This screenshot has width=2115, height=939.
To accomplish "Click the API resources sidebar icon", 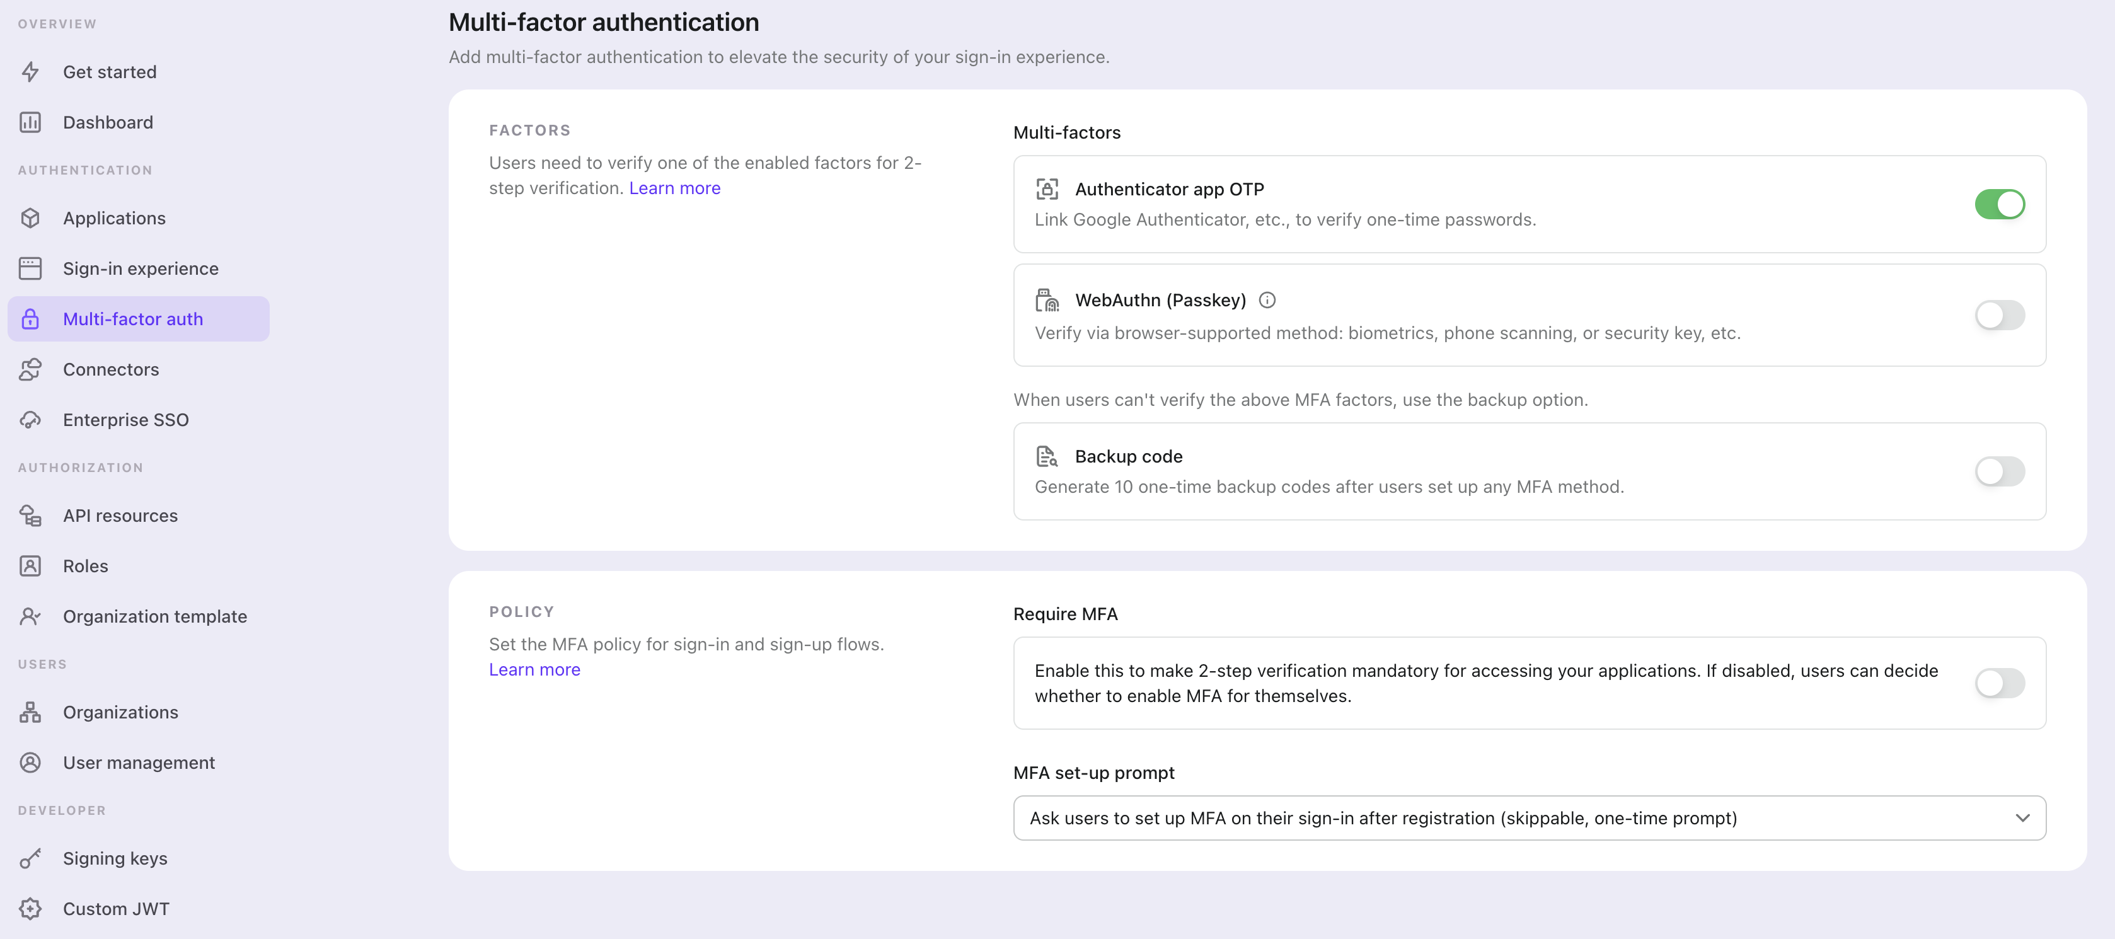I will coord(31,516).
